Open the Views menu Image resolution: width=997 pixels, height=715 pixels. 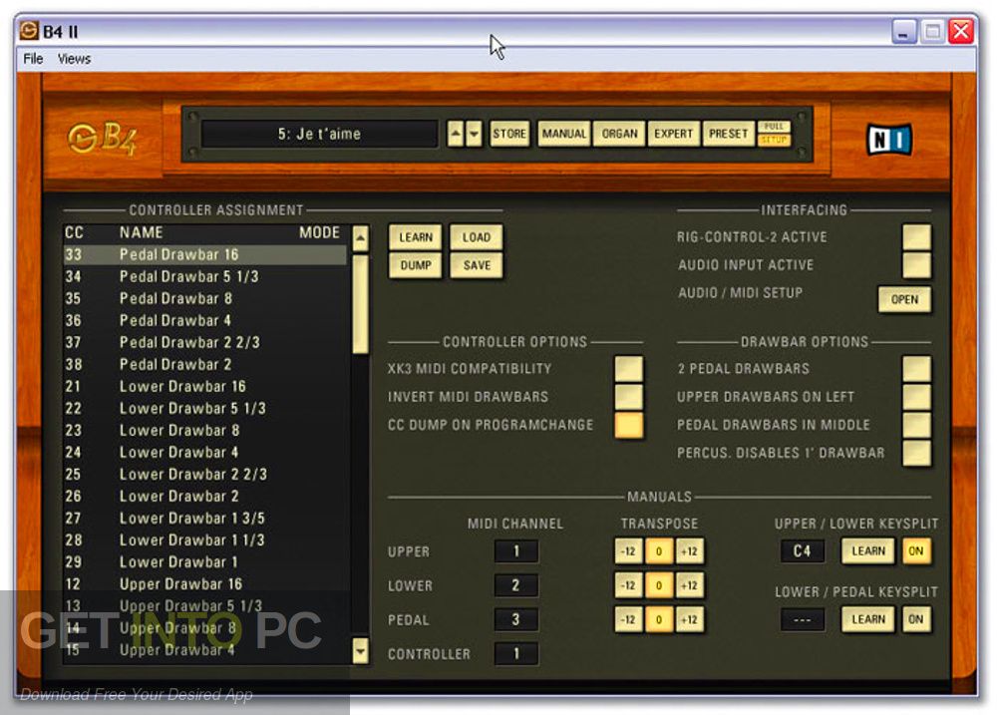(75, 59)
